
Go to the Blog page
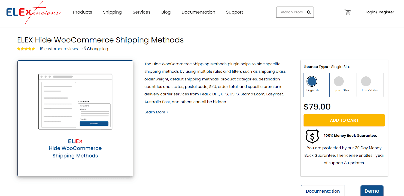(x=166, y=12)
